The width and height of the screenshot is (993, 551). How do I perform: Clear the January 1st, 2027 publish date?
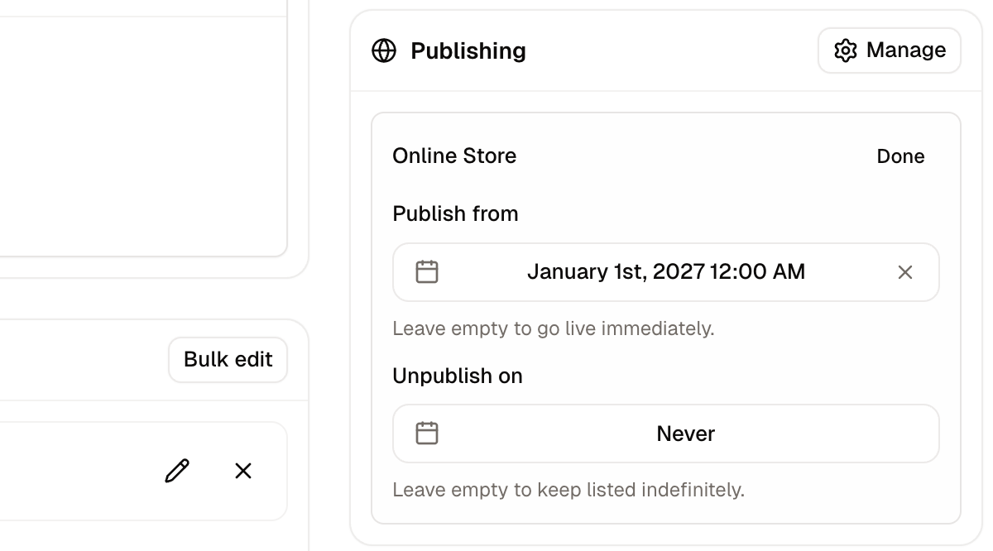point(905,272)
